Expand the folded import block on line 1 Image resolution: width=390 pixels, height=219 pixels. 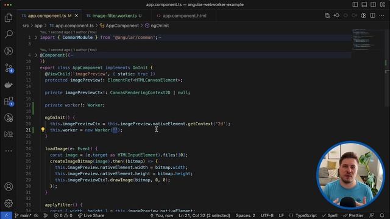click(36, 38)
